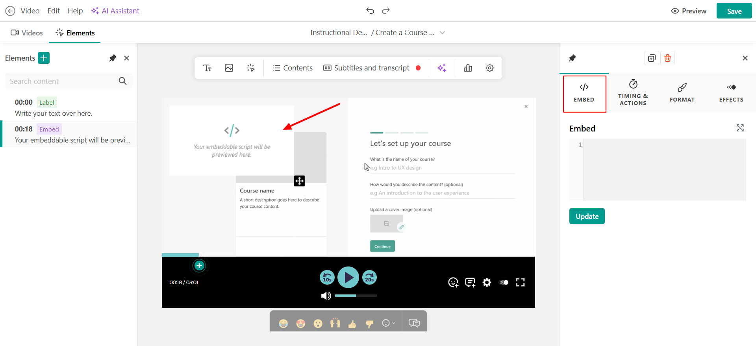Mute the video volume
The image size is (756, 346).
point(326,296)
